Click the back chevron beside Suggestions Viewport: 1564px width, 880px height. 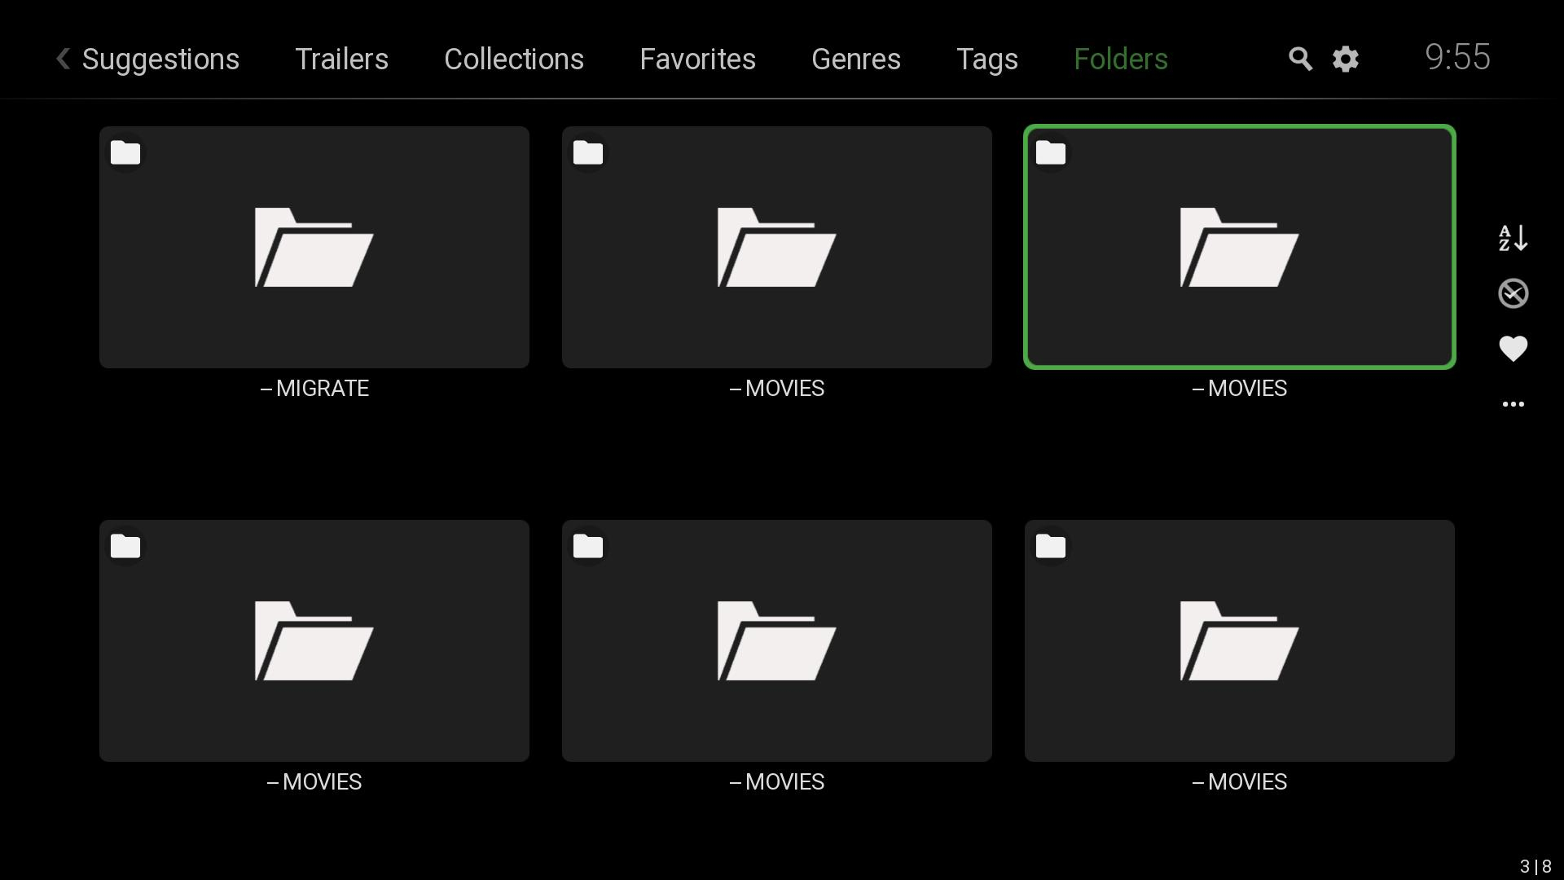pyautogui.click(x=63, y=59)
